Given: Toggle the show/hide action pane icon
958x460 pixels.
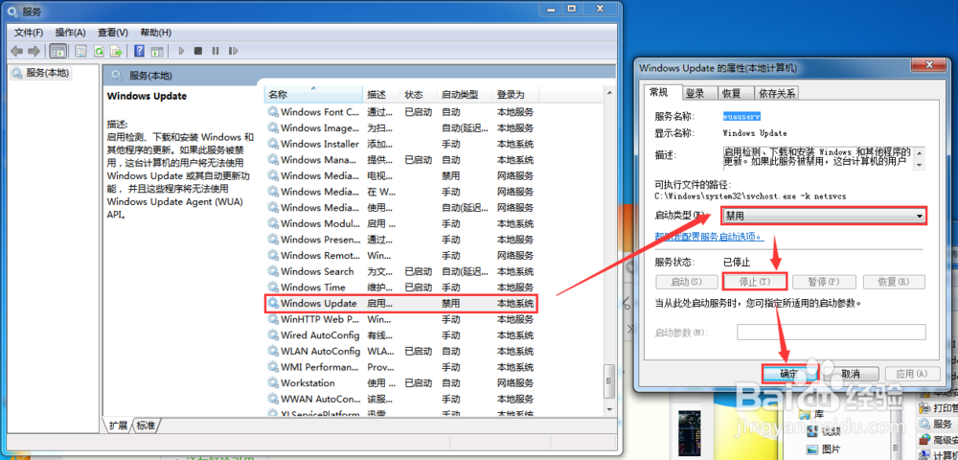Looking at the screenshot, I should (157, 52).
